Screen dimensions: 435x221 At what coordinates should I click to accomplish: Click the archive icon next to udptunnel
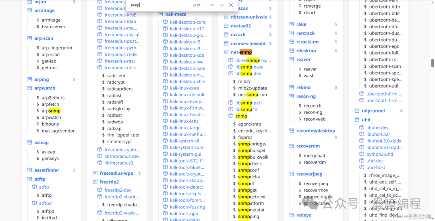click(x=357, y=111)
